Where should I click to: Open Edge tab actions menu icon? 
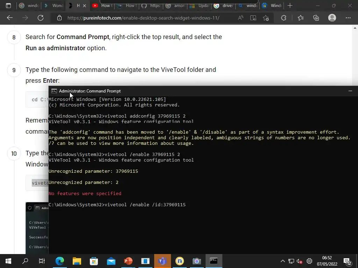pyautogui.click(x=8, y=6)
